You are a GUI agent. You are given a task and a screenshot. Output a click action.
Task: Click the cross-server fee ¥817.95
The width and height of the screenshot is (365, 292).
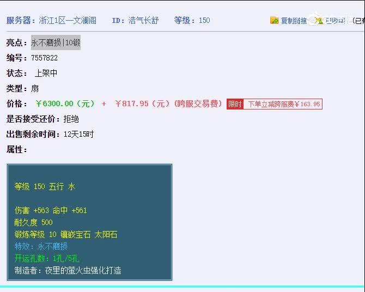point(143,104)
